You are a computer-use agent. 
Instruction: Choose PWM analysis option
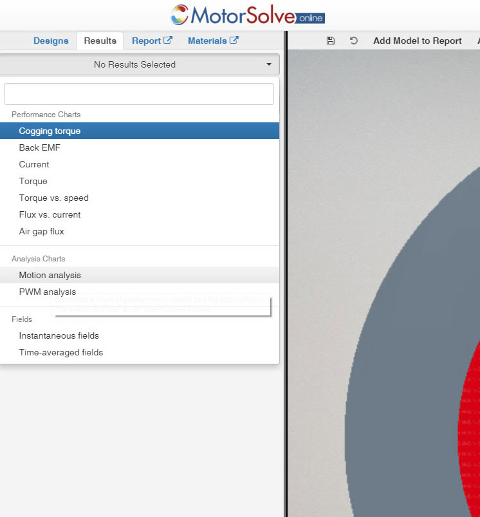140,292
